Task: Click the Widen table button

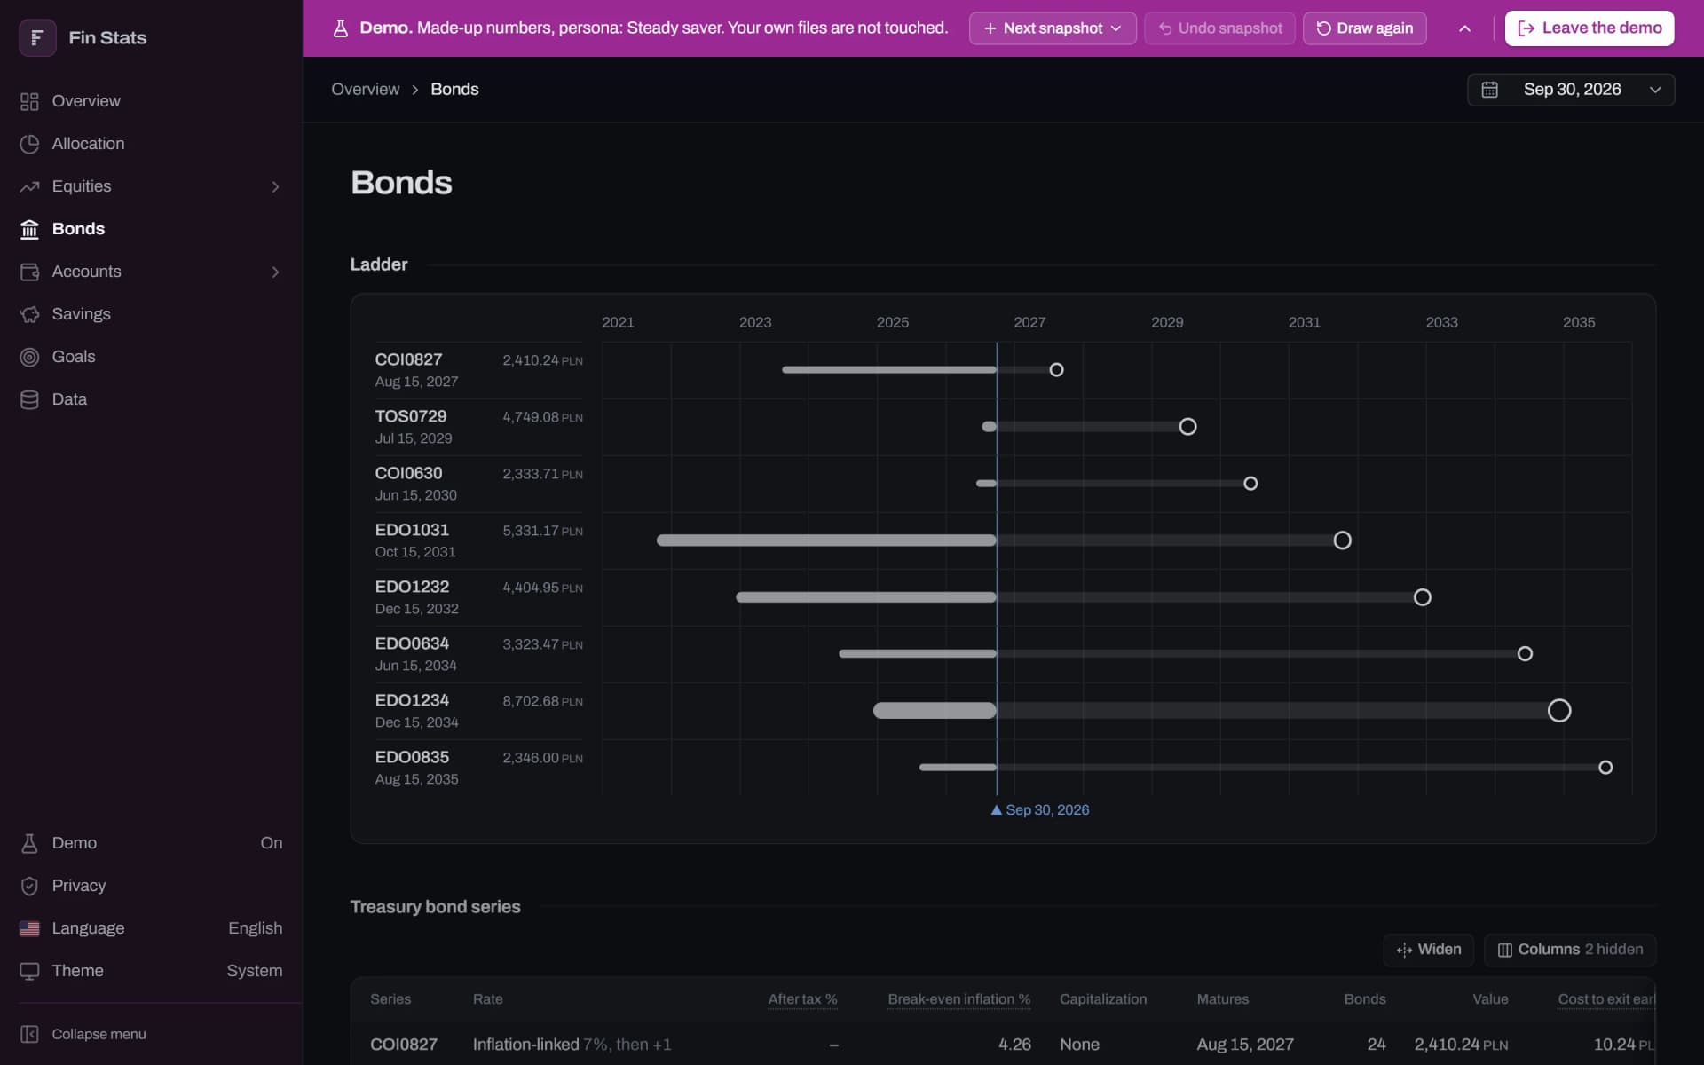Action: (x=1429, y=950)
